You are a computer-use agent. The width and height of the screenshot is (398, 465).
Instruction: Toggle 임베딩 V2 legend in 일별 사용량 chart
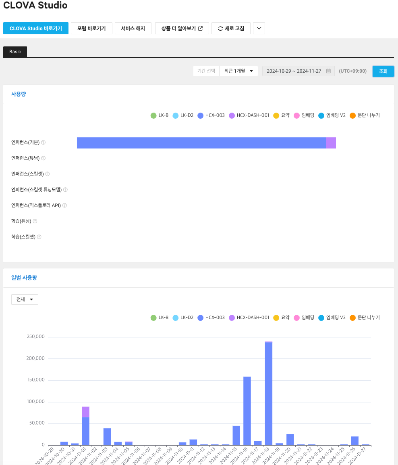[332, 318]
